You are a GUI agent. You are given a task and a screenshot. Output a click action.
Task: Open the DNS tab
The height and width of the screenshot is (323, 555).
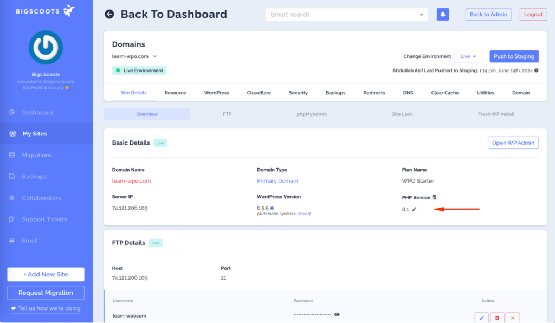click(408, 93)
